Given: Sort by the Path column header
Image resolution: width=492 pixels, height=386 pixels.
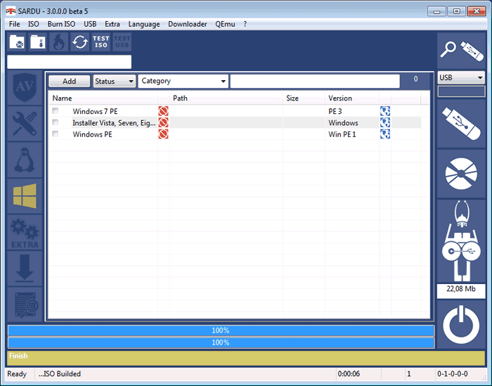Looking at the screenshot, I should click(x=226, y=98).
